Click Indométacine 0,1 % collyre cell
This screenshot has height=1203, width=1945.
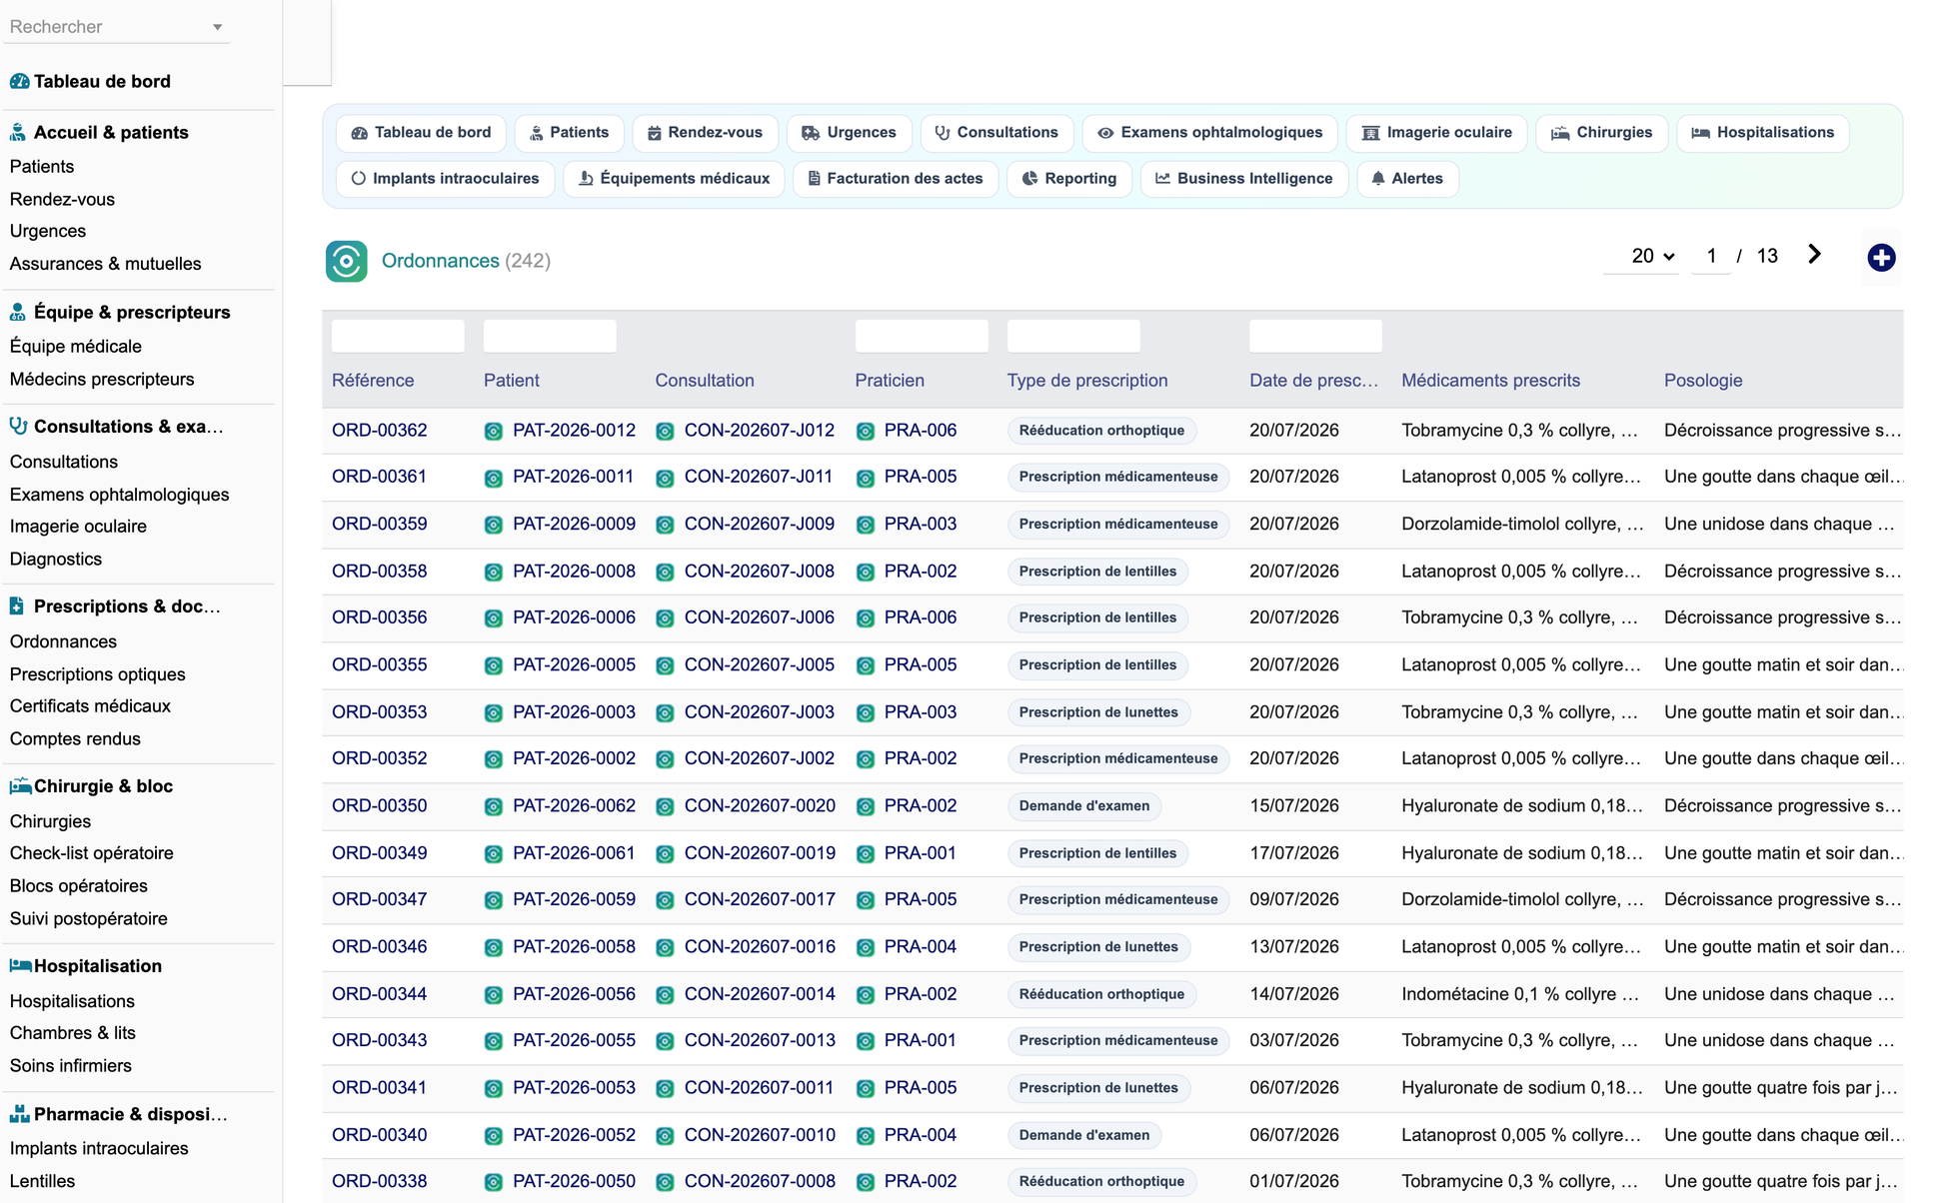1519,994
